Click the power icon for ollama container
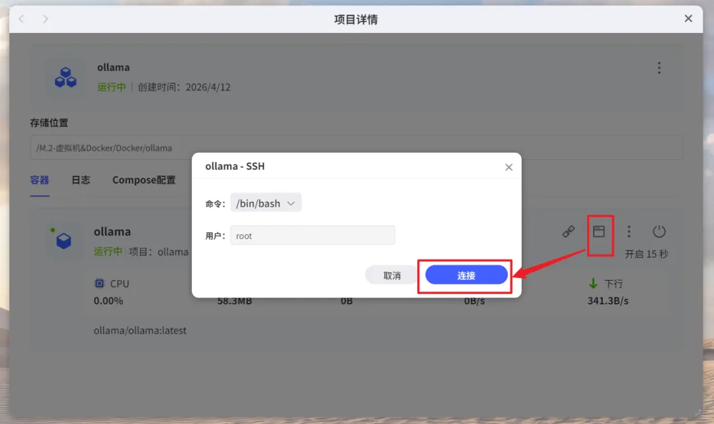Image resolution: width=714 pixels, height=424 pixels. [x=659, y=232]
